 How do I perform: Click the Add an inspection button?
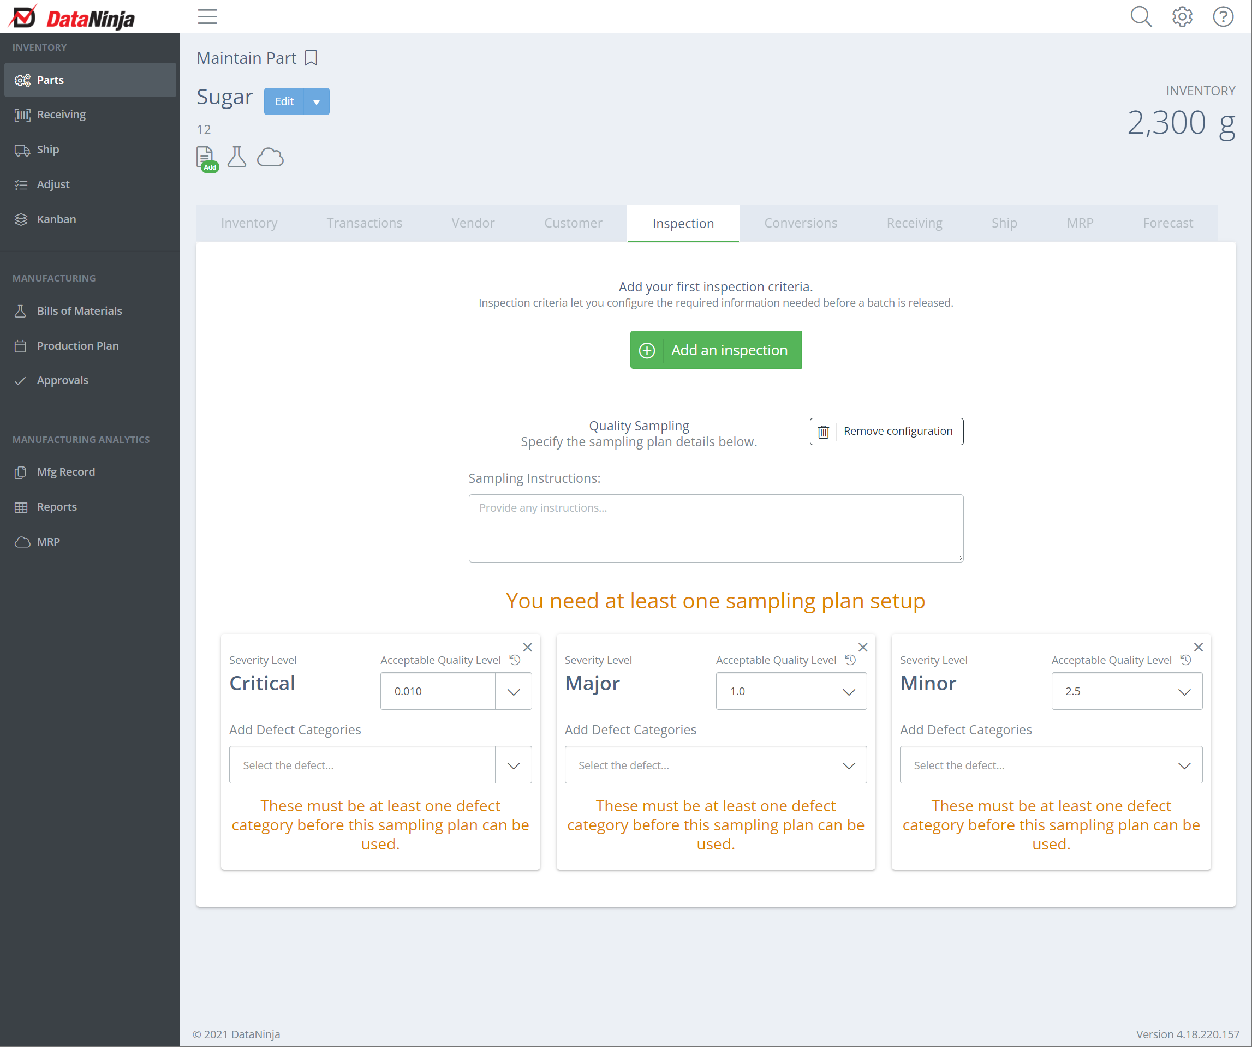coord(716,350)
